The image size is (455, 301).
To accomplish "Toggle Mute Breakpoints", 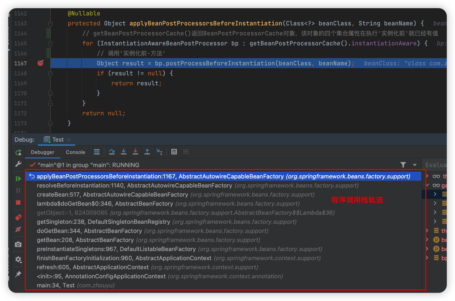I will [18, 230].
